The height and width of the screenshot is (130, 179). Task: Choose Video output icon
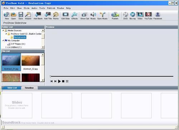point(140,16)
